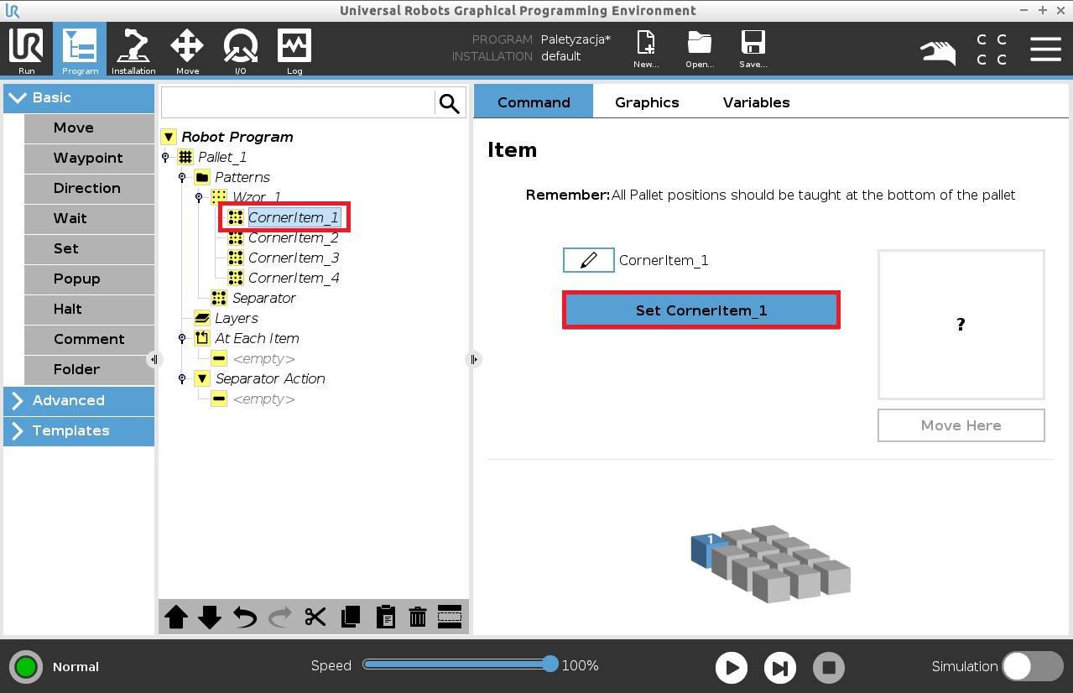Screen dimensions: 1073x693
Task: Undo the last program edit
Action: (x=245, y=617)
